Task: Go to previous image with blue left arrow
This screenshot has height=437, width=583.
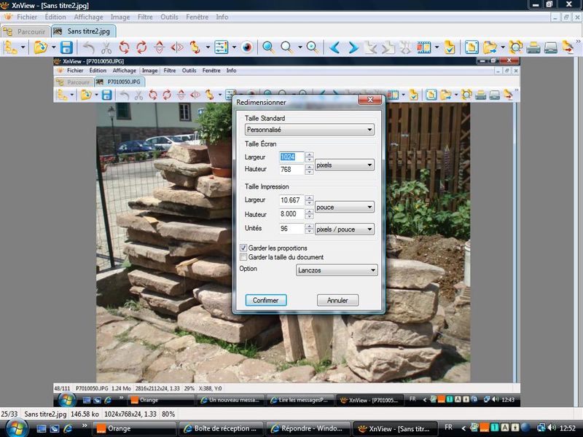Action: (x=334, y=48)
